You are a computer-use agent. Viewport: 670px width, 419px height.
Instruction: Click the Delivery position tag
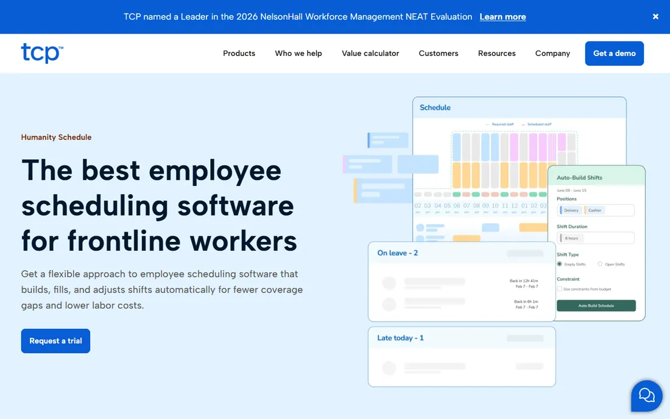571,210
